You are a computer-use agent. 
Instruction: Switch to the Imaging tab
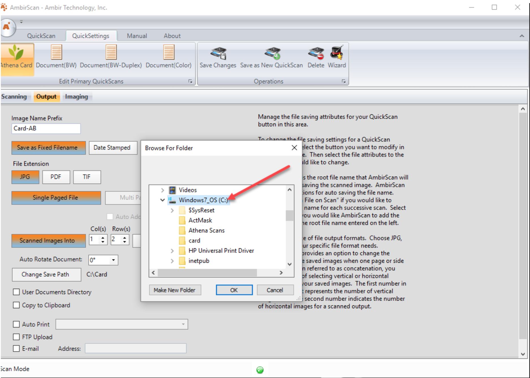click(76, 97)
